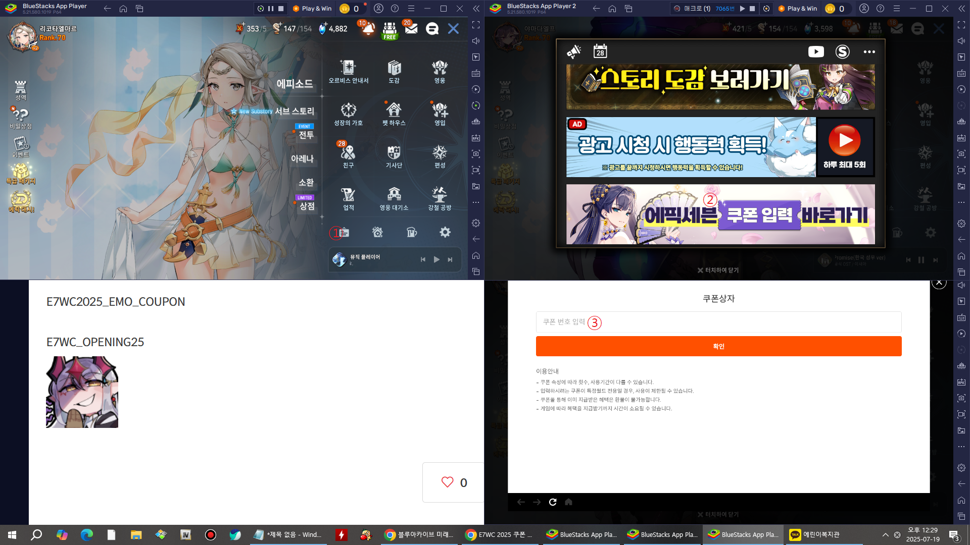Viewport: 970px width, 545px height.
Task: Open 펫 하우스 pet house
Action: 394,114
